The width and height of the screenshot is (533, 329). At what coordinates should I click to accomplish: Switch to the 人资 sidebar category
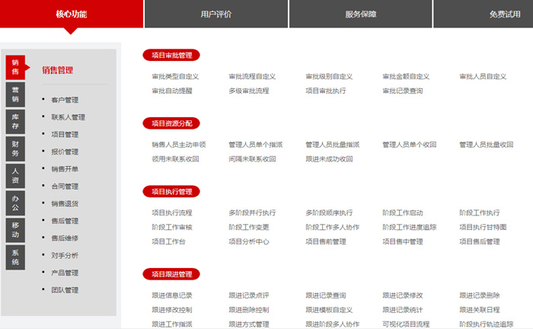(x=15, y=176)
